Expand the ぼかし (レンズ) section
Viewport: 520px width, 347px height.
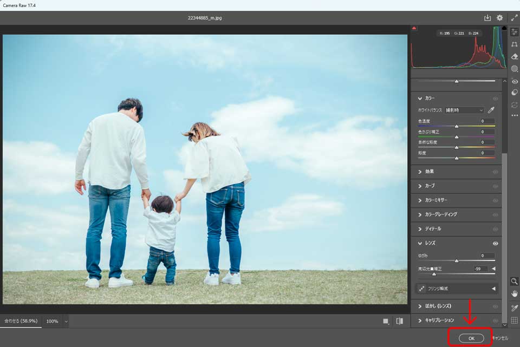(420, 306)
